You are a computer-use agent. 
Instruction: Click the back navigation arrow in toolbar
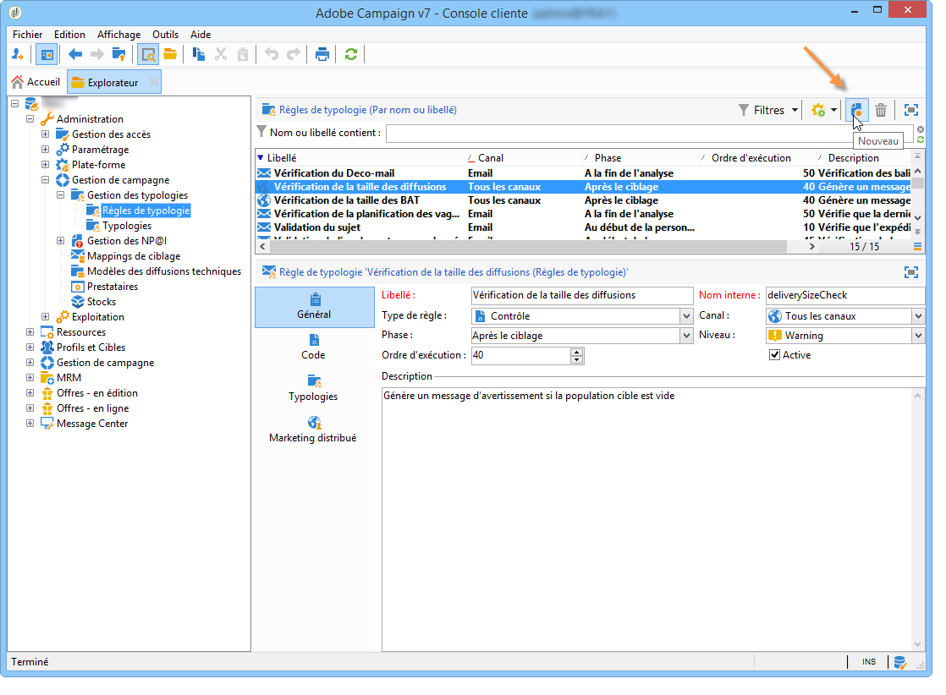[x=75, y=55]
